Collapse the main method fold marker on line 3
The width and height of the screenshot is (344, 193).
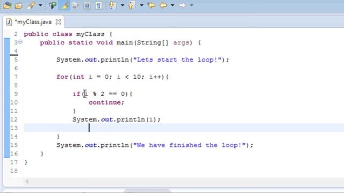(x=20, y=42)
